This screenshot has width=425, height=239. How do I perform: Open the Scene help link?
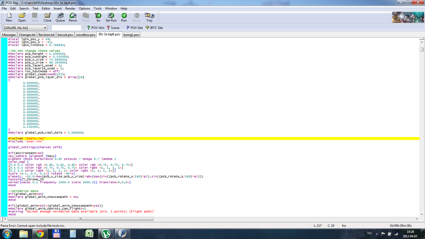(x=113, y=28)
